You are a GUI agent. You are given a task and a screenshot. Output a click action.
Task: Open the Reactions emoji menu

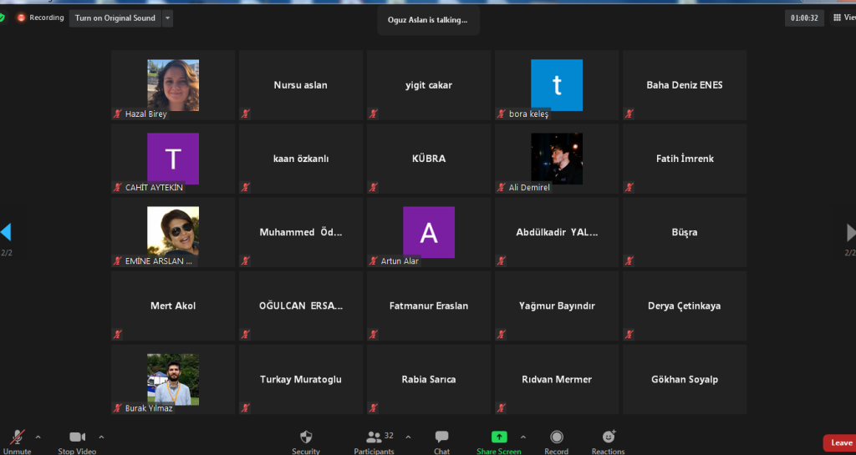tap(609, 437)
